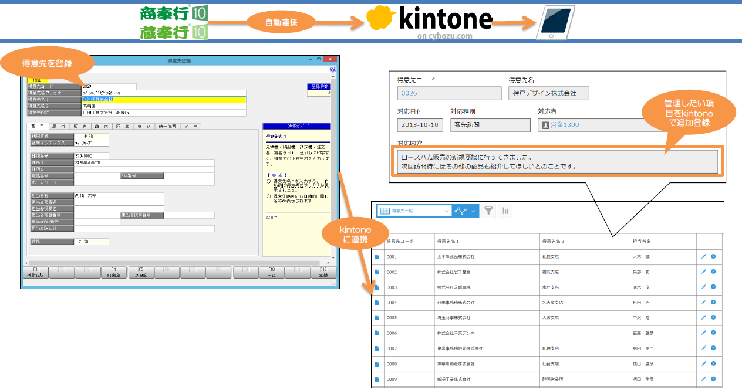This screenshot has height=390, width=742.
Task: Edit the 0009 record with the pencil icon
Action: [704, 379]
